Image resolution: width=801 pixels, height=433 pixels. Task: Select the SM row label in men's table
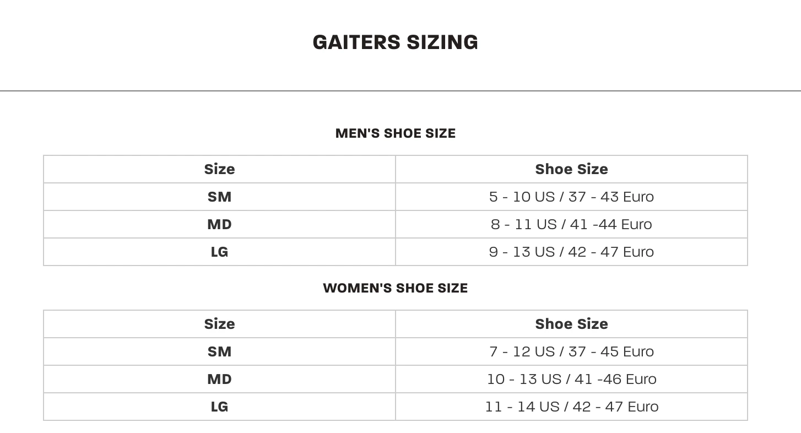click(x=219, y=197)
